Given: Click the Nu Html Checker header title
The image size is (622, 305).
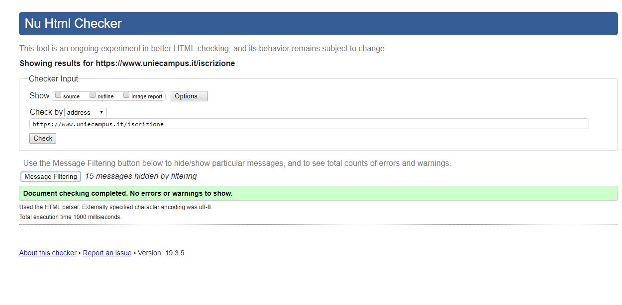Looking at the screenshot, I should 73,23.
